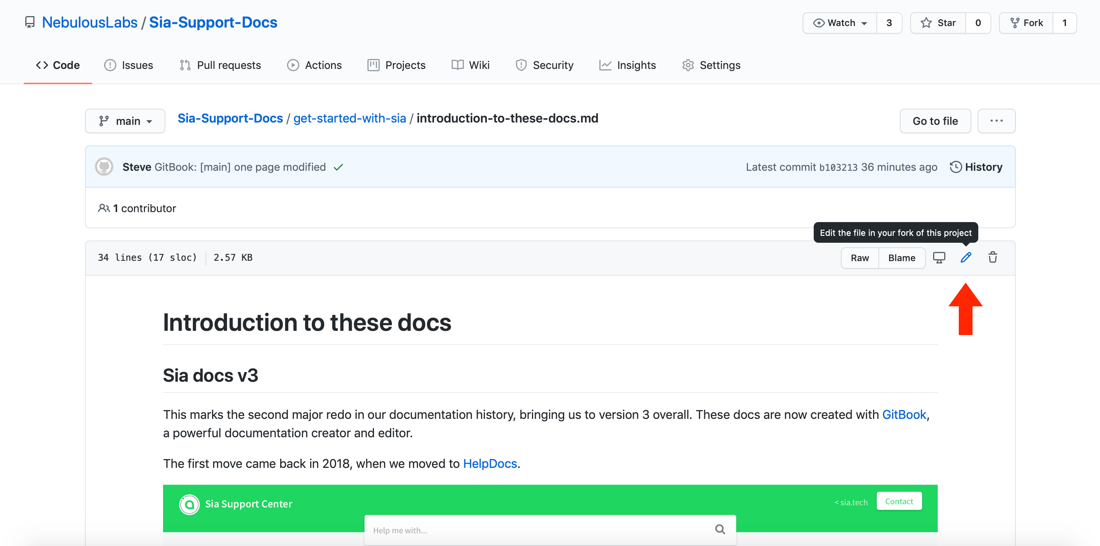Open the HelpDocs link

pos(490,464)
